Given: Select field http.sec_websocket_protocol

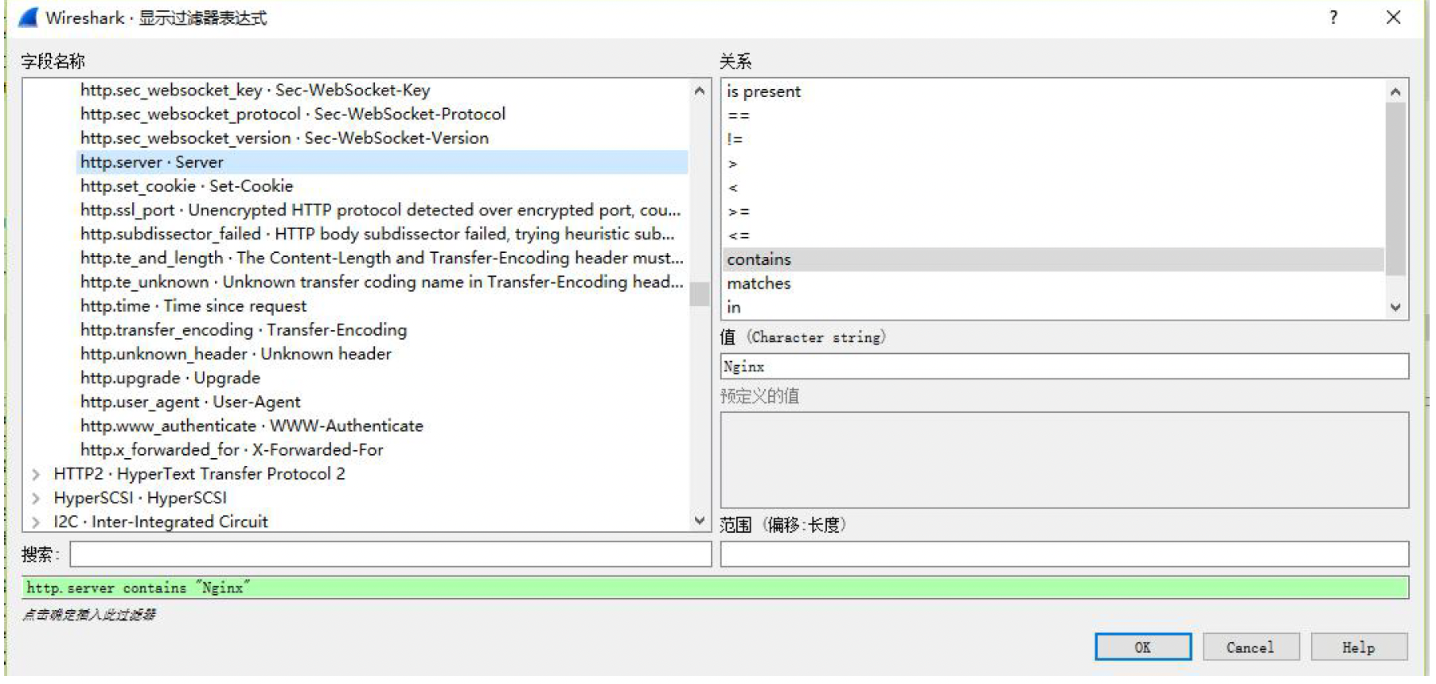Looking at the screenshot, I should 382,115.
